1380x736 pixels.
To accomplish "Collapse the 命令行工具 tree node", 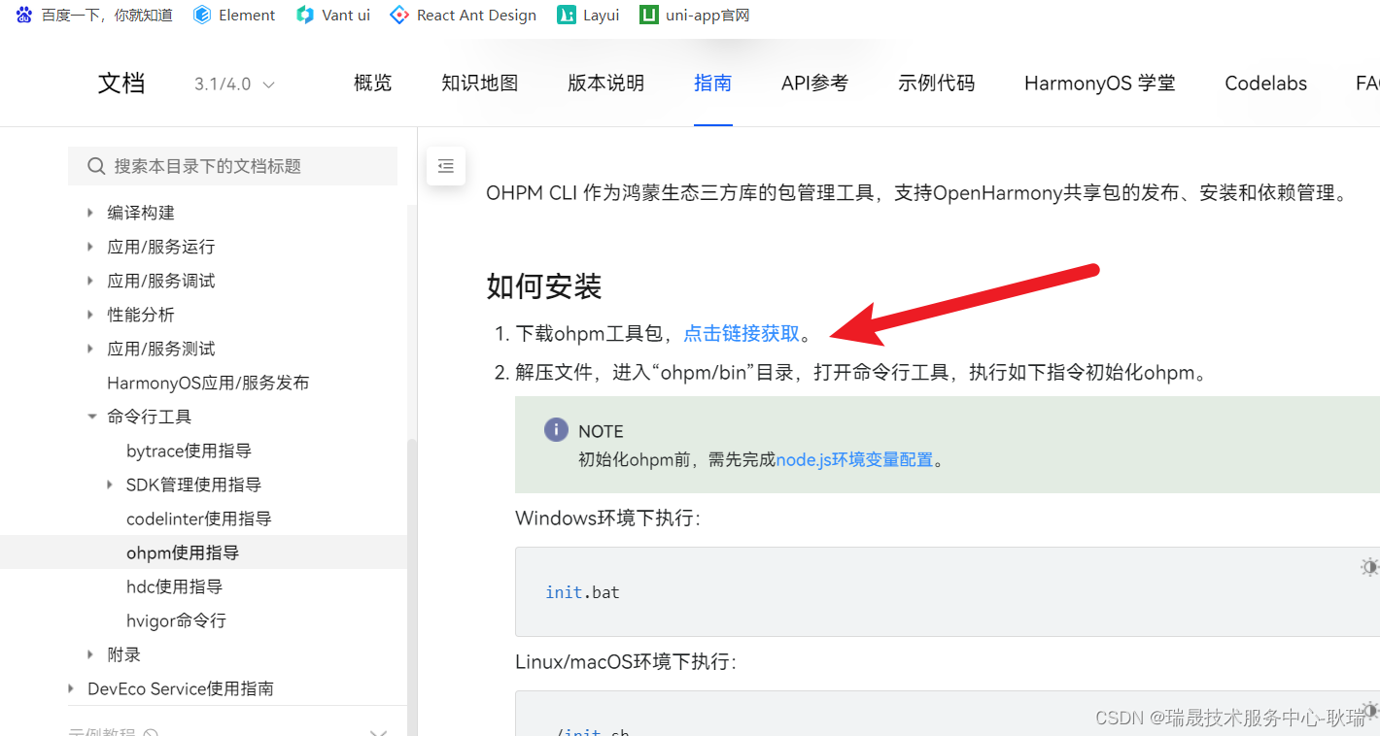I will click(91, 417).
